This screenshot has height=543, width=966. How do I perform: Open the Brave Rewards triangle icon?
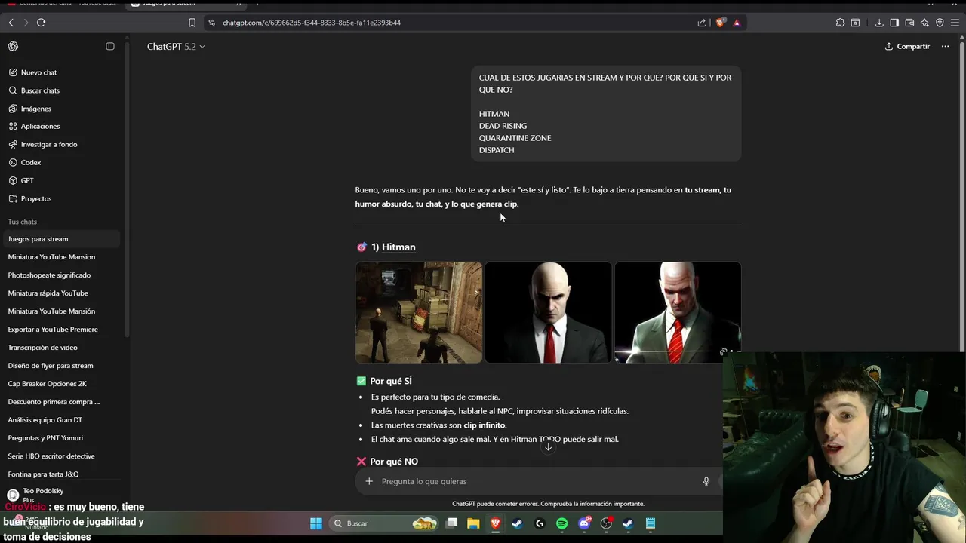tap(737, 23)
